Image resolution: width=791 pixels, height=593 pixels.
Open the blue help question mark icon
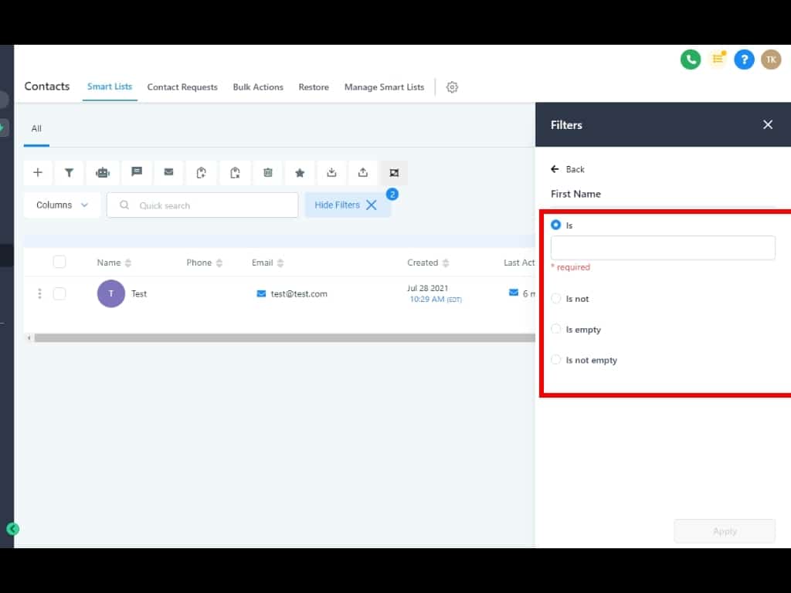pos(743,59)
